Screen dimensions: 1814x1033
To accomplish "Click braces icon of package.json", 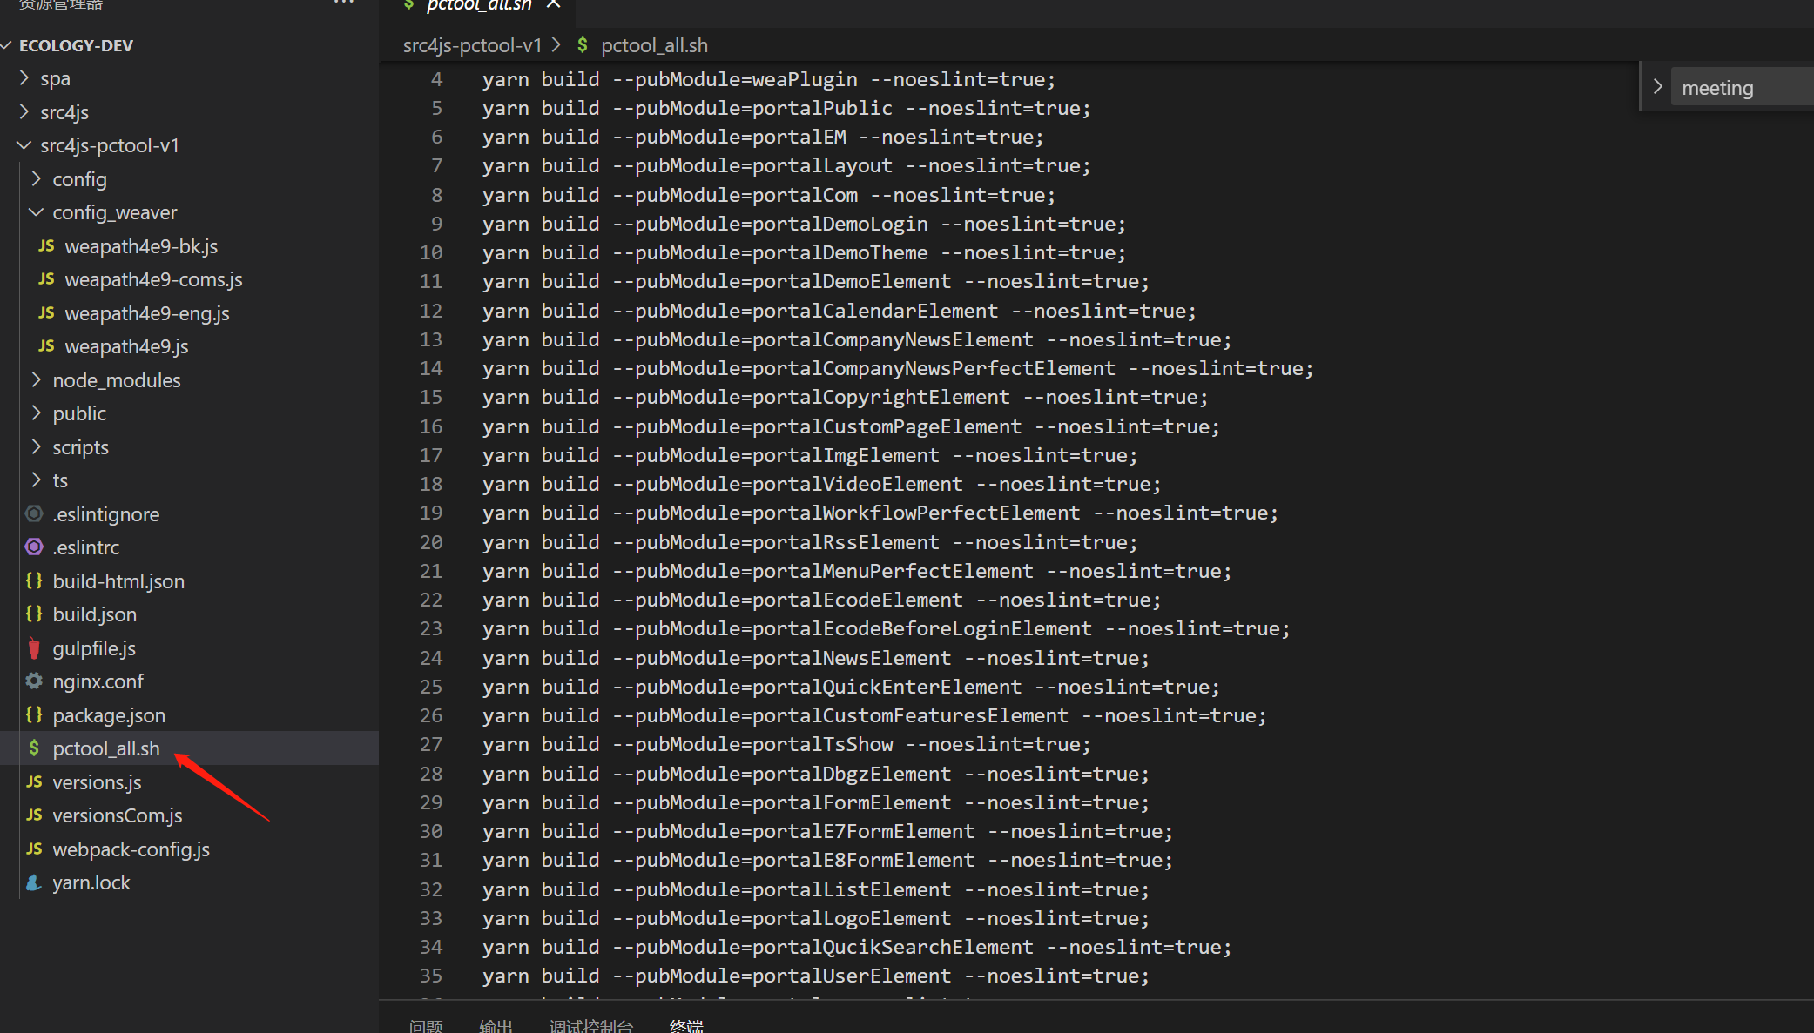I will click(x=34, y=715).
